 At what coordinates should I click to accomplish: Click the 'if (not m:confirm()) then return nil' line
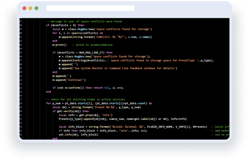pos(88,88)
